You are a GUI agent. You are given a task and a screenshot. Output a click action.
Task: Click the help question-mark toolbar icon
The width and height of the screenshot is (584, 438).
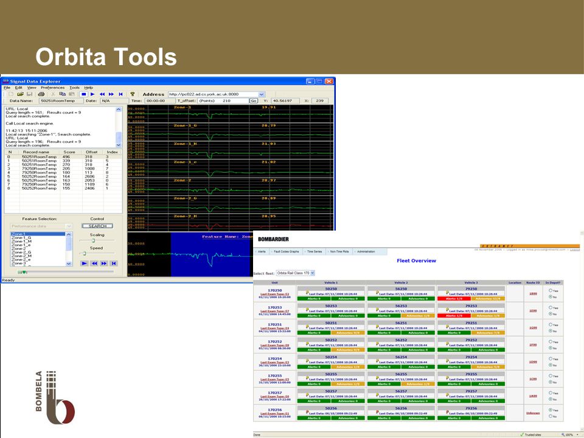(132, 94)
